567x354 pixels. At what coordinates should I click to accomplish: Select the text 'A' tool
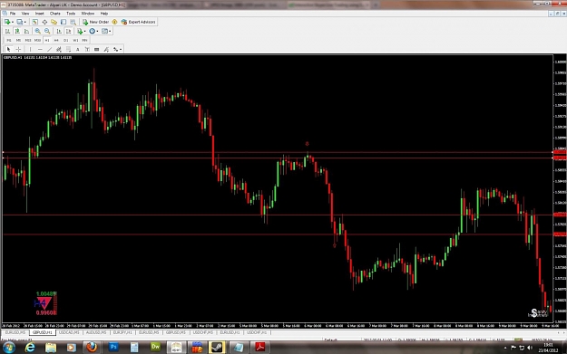coord(77,49)
